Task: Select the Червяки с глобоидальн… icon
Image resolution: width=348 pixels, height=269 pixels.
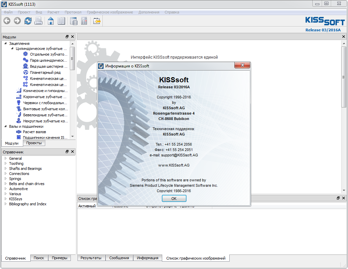Action: pyautogui.click(x=19, y=102)
